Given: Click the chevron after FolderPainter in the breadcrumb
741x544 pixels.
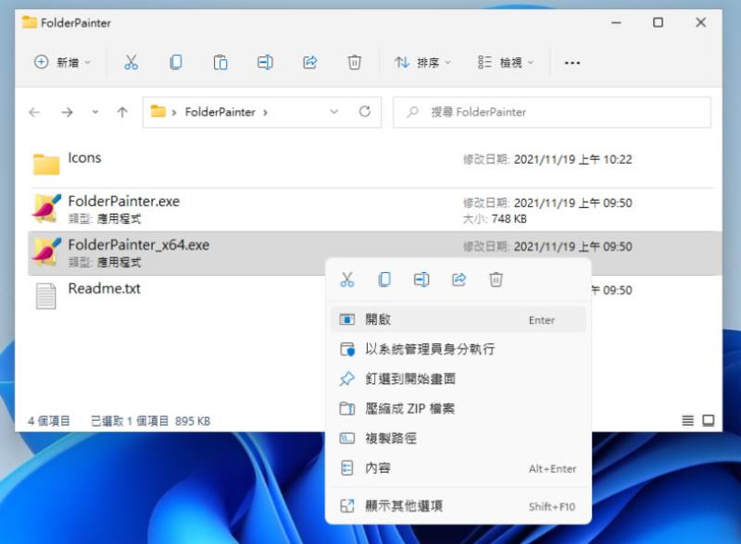Looking at the screenshot, I should pyautogui.click(x=265, y=112).
